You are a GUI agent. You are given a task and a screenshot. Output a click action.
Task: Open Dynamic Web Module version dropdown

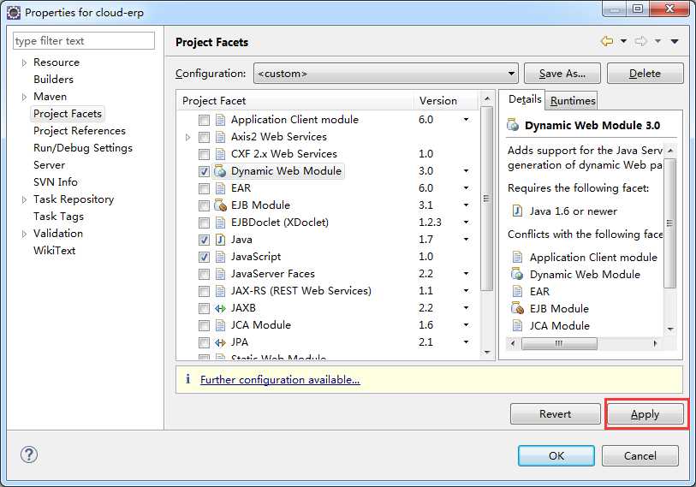tap(467, 171)
